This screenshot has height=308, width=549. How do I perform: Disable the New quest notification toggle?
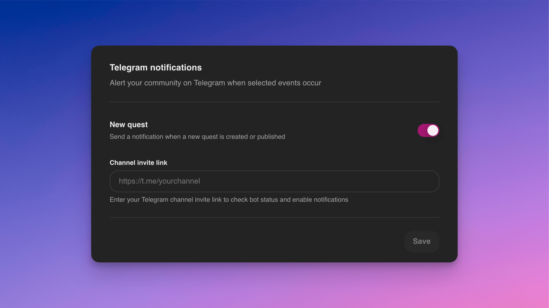[x=428, y=131]
